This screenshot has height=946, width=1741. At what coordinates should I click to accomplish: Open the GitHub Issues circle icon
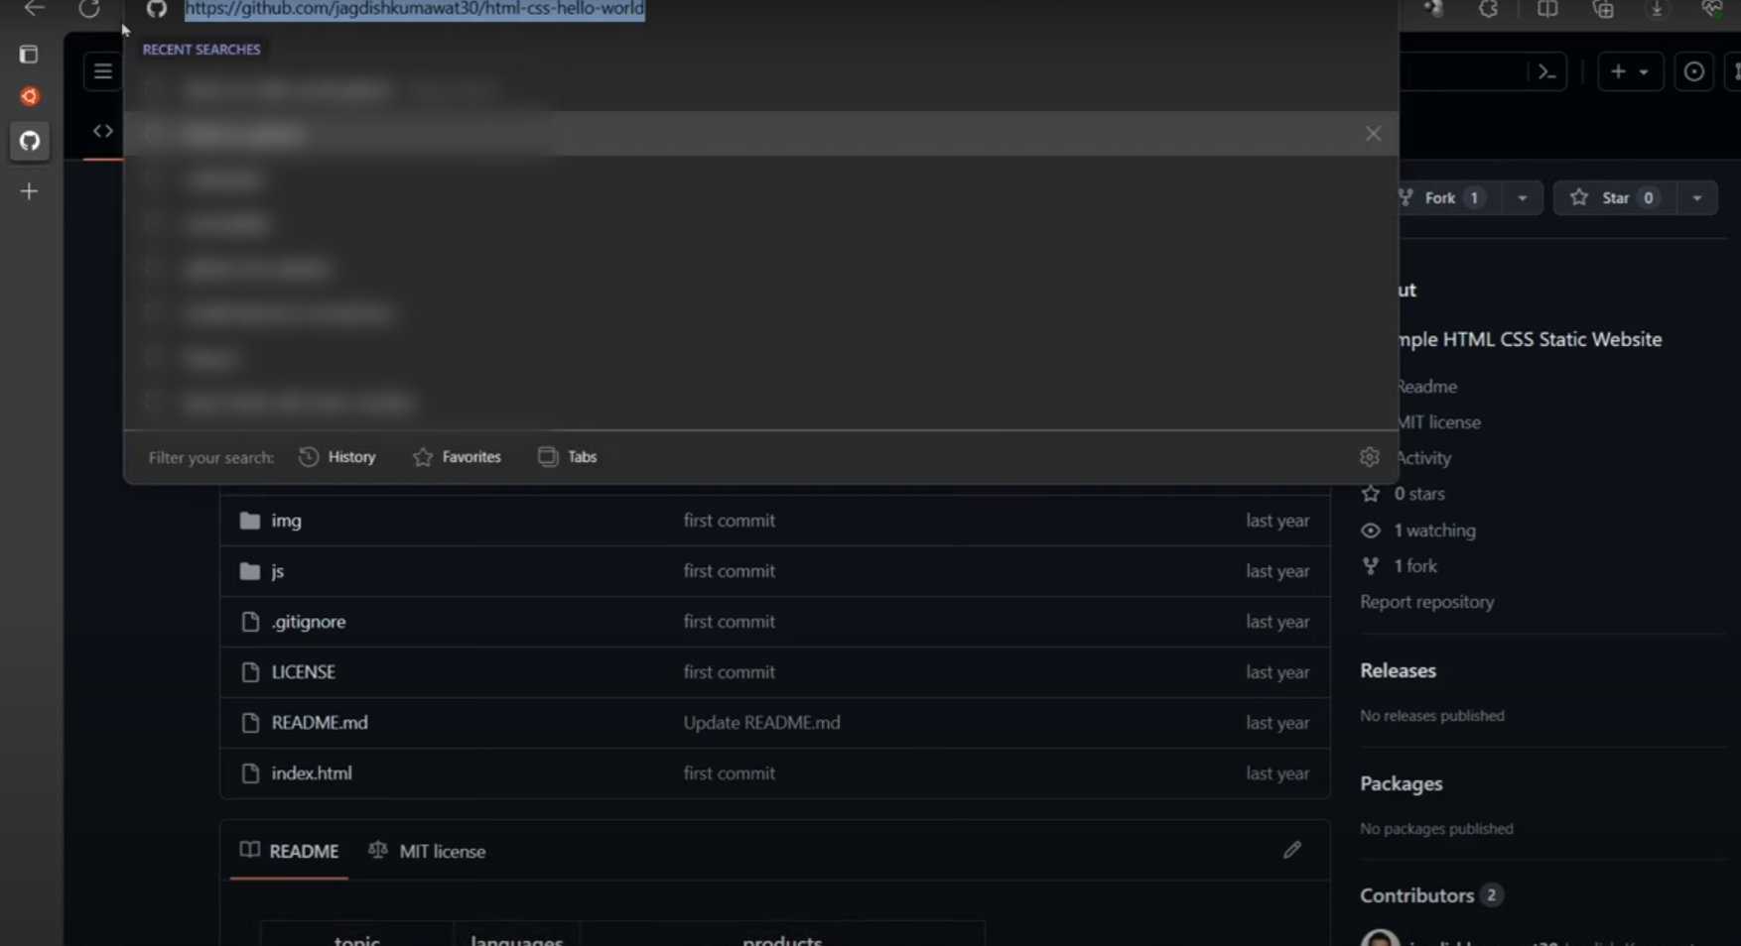coord(1694,71)
